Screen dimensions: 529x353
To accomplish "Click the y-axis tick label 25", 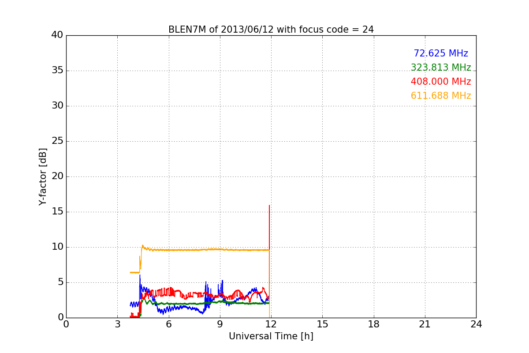I will tap(57, 141).
